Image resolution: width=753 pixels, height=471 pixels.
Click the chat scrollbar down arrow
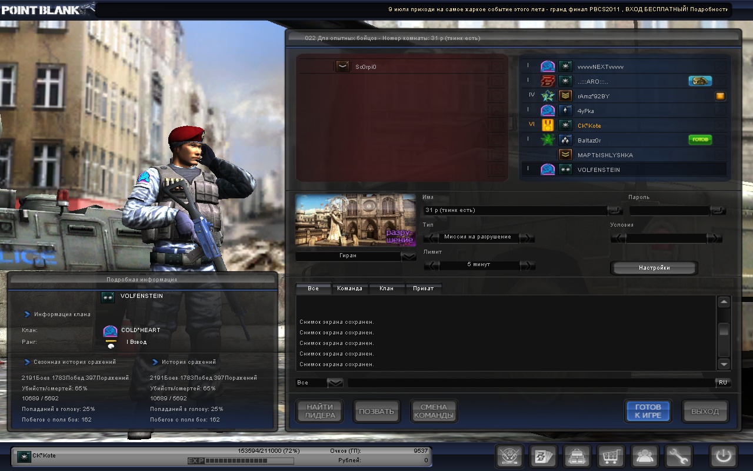click(x=724, y=363)
